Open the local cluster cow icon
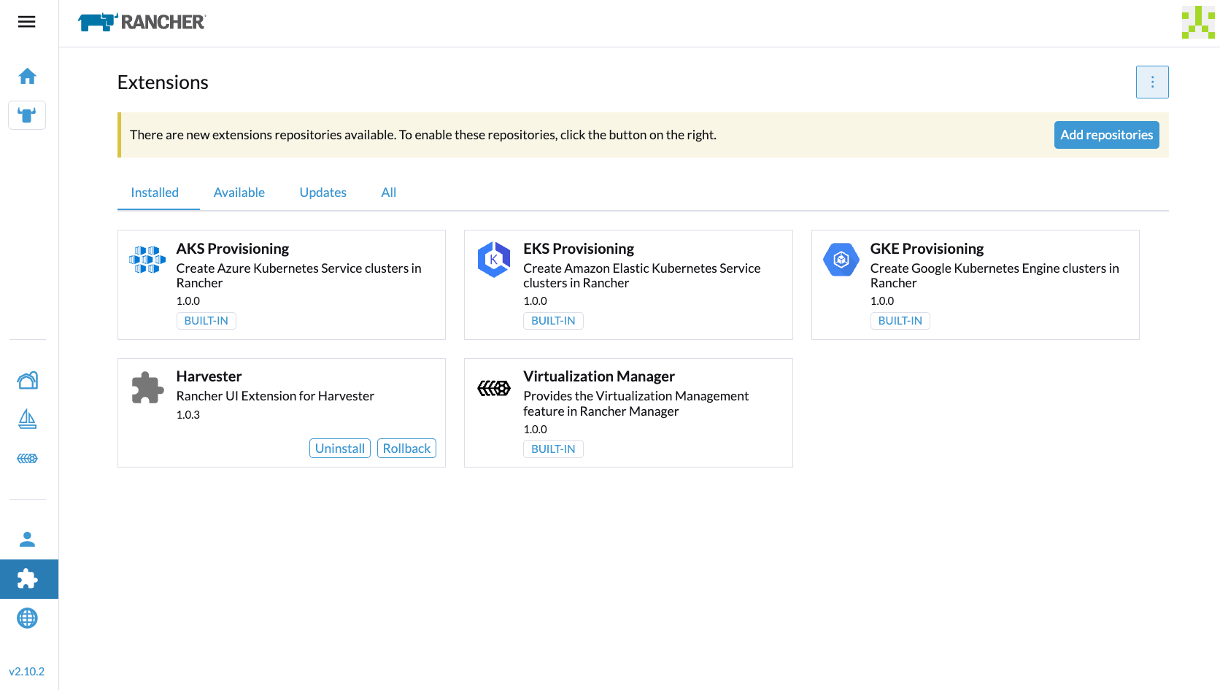This screenshot has width=1220, height=690. click(x=27, y=115)
